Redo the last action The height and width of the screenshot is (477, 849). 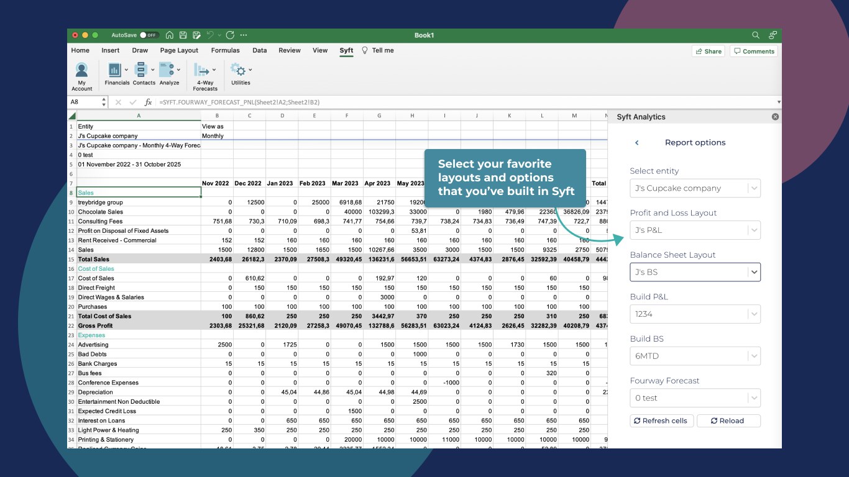230,35
